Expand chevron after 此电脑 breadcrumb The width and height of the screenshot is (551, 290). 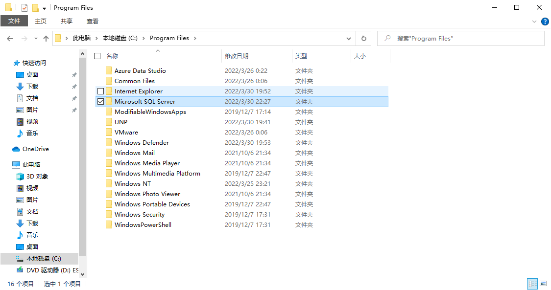pyautogui.click(x=97, y=38)
